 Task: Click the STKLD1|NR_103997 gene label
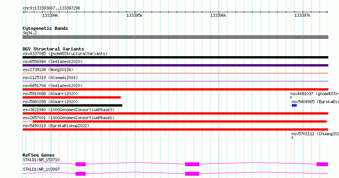point(41,169)
